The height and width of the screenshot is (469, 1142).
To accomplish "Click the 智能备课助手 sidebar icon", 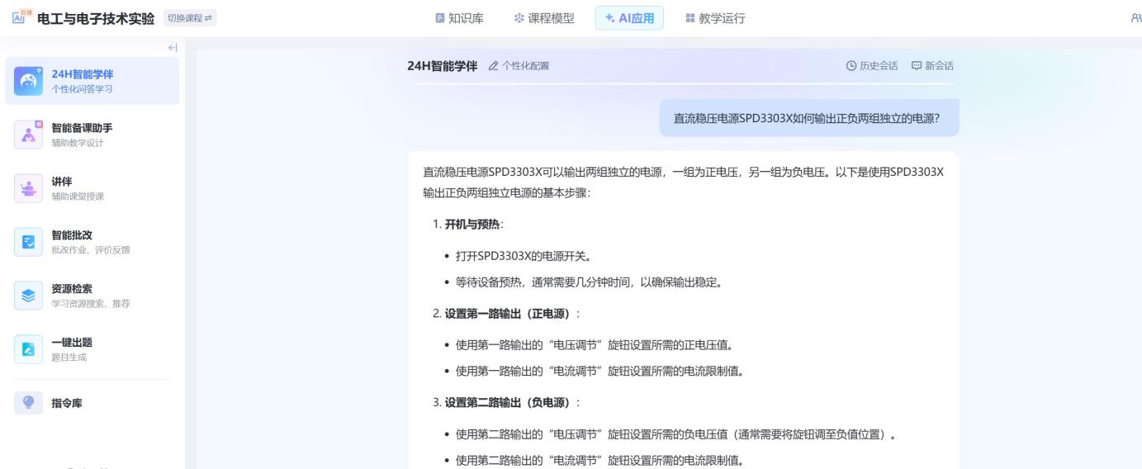I will click(29, 135).
